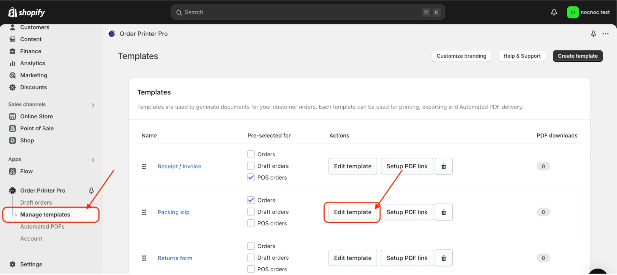Image resolution: width=617 pixels, height=275 pixels.
Task: Open the three-dot more actions menu
Action: [605, 34]
